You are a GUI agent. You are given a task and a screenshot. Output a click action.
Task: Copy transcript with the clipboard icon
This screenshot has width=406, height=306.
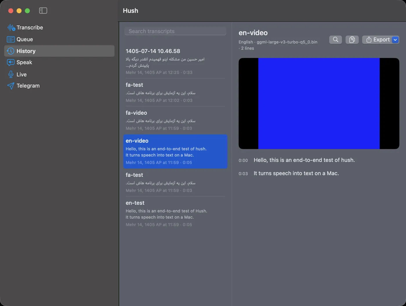coord(352,40)
